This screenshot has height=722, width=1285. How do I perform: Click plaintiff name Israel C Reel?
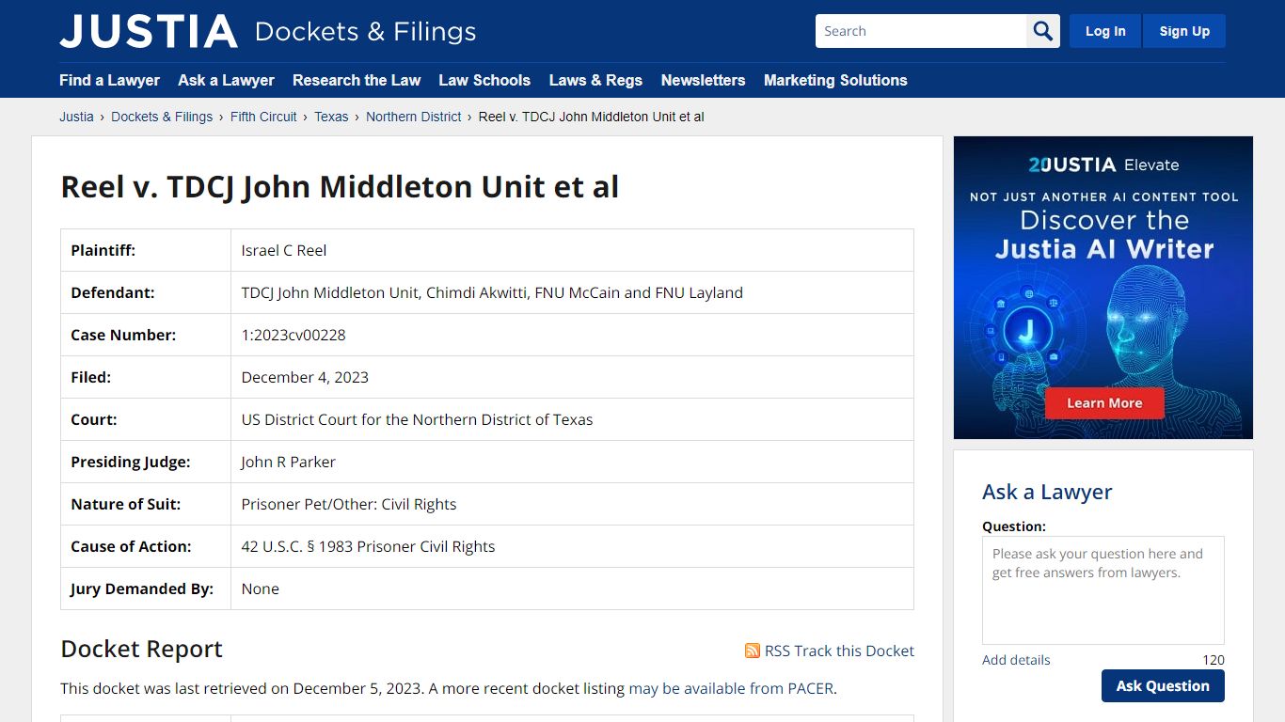tap(284, 250)
